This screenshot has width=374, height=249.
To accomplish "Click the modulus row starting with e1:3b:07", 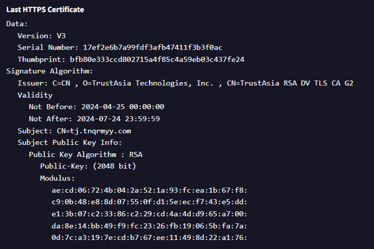I will tap(149, 214).
